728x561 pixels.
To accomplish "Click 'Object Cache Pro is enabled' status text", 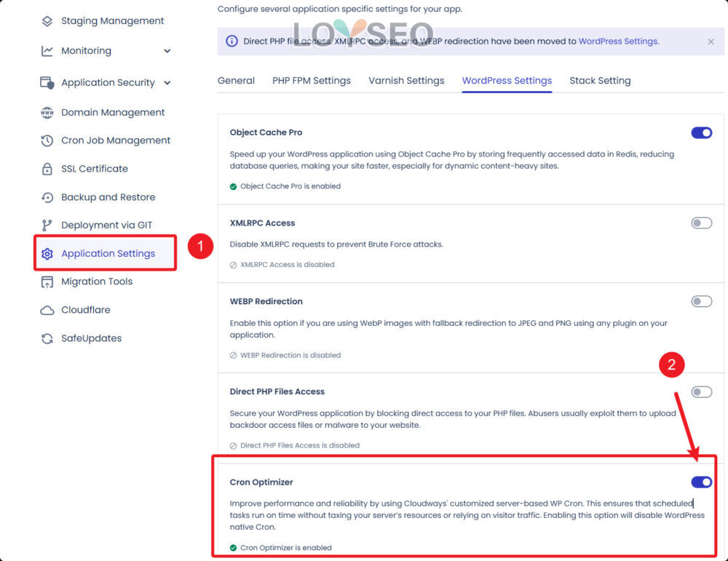I will (x=290, y=186).
